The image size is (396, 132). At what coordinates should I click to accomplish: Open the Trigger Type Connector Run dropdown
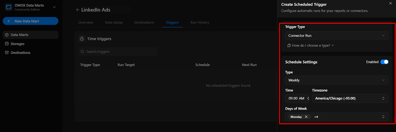(x=337, y=35)
